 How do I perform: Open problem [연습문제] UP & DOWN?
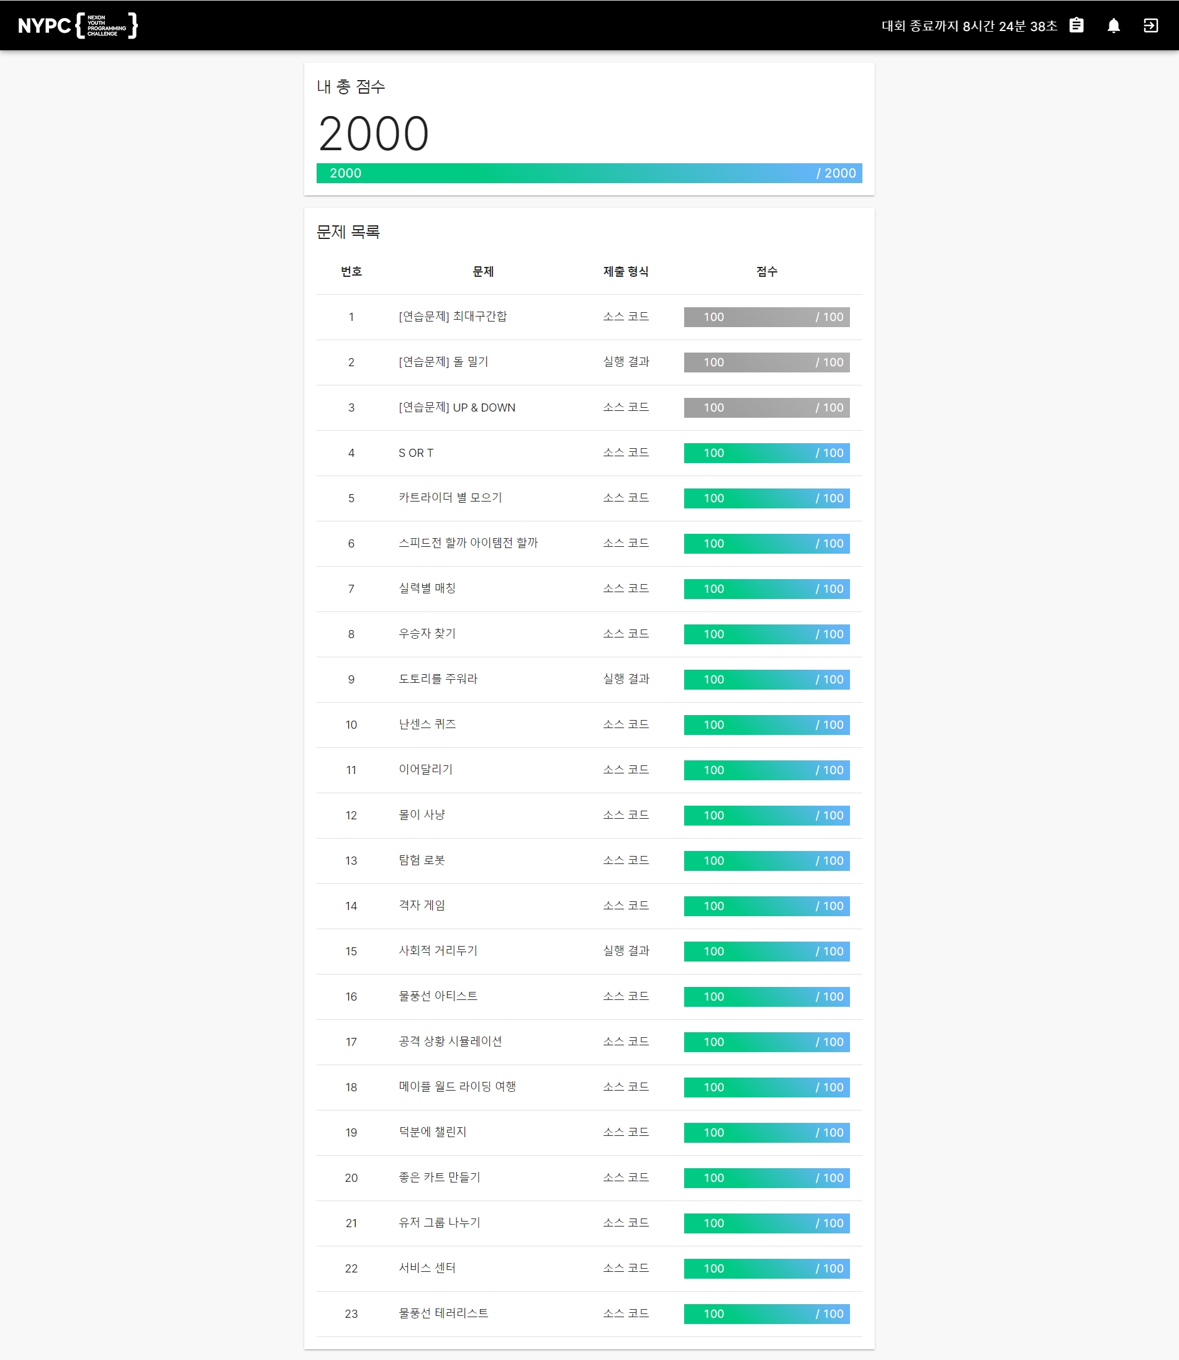point(456,407)
